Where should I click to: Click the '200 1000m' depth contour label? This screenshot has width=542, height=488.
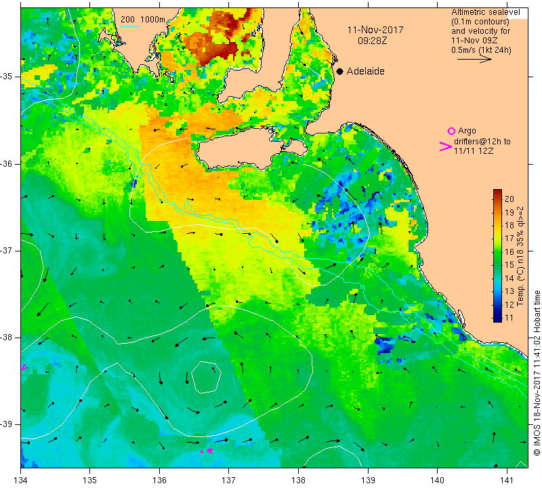coord(143,20)
